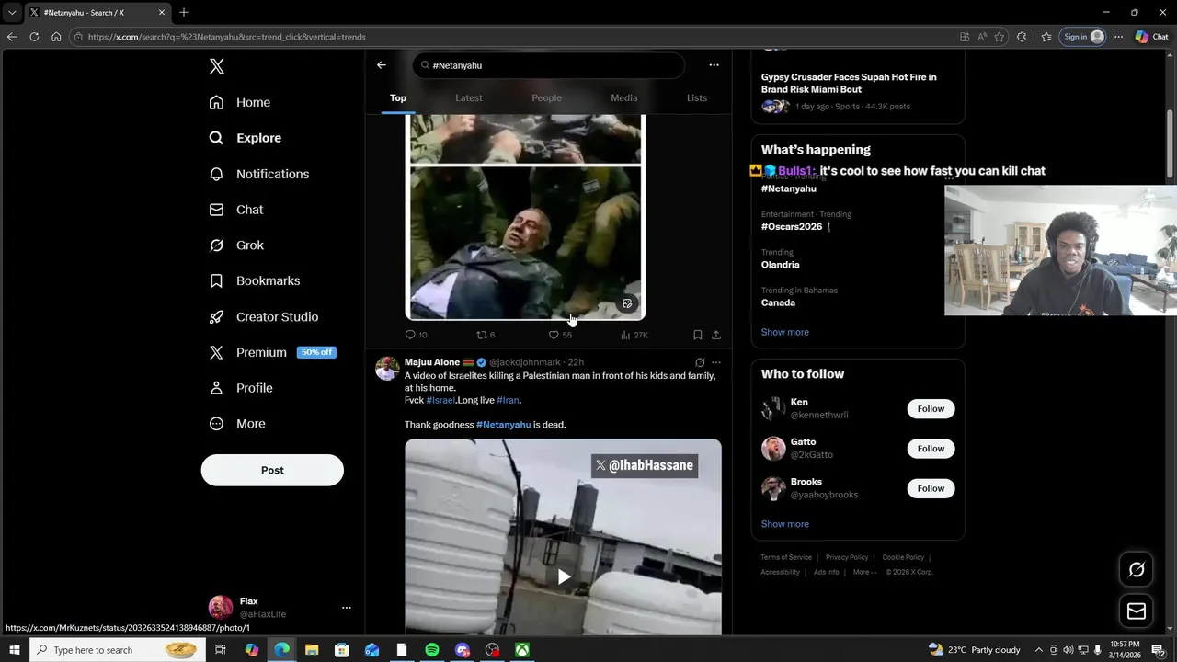Image resolution: width=1177 pixels, height=662 pixels.
Task: Switch to the Media tab
Action: click(x=624, y=97)
